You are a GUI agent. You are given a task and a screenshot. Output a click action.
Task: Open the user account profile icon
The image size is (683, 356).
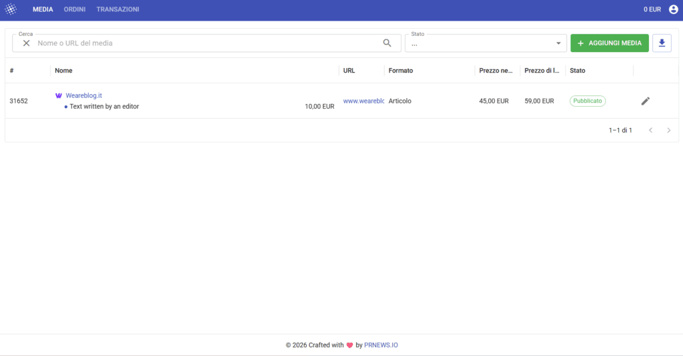[x=673, y=9]
